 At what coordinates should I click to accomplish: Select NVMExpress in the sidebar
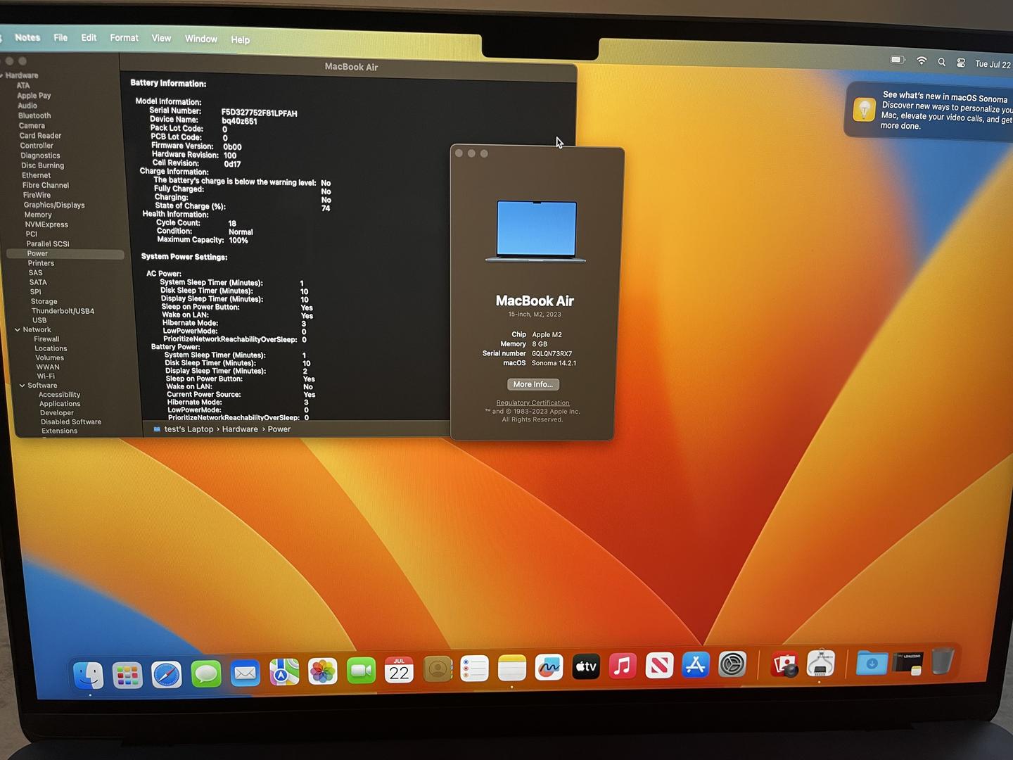pos(46,224)
